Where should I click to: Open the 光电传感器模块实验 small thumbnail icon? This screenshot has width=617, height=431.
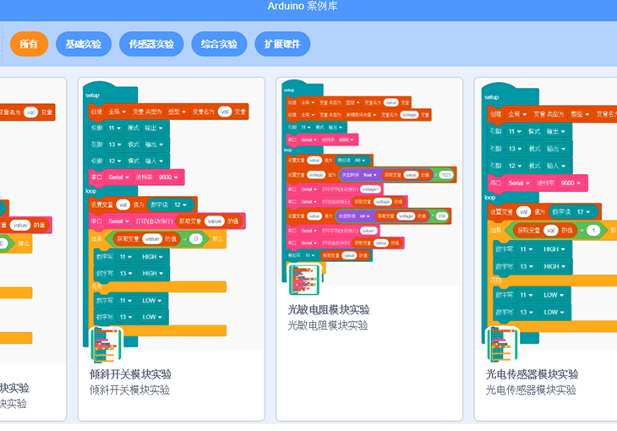coord(502,344)
